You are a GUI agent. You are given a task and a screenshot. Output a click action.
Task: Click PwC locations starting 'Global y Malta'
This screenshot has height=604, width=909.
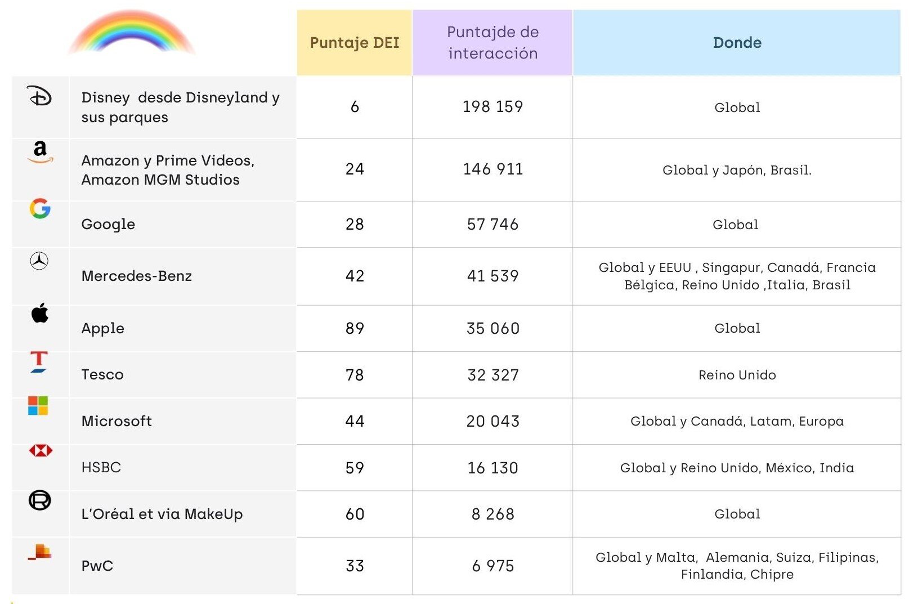pos(737,566)
